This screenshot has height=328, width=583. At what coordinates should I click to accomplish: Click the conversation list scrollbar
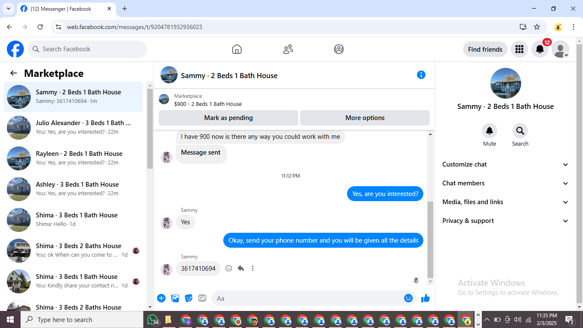(150, 128)
